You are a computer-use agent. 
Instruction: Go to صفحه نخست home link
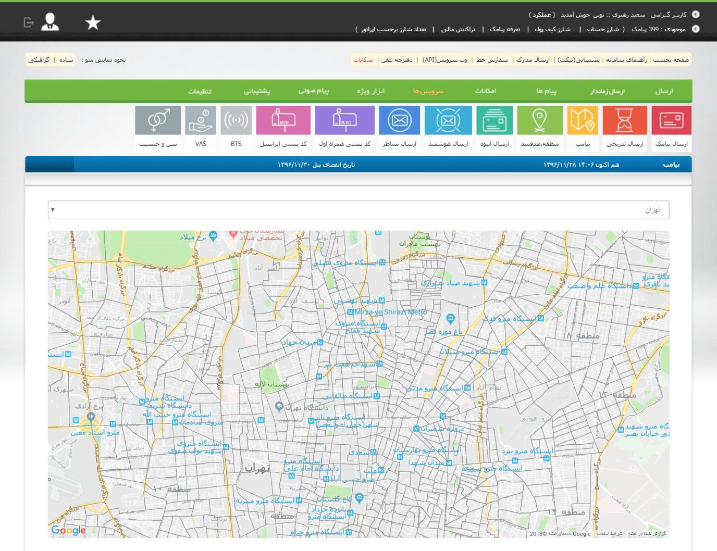coord(671,60)
